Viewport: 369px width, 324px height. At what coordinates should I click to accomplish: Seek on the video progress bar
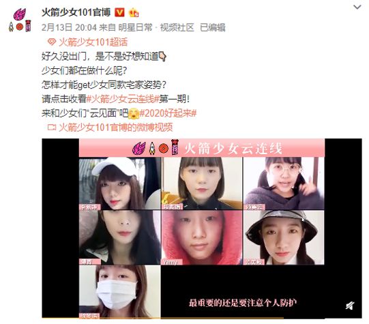coord(202,319)
